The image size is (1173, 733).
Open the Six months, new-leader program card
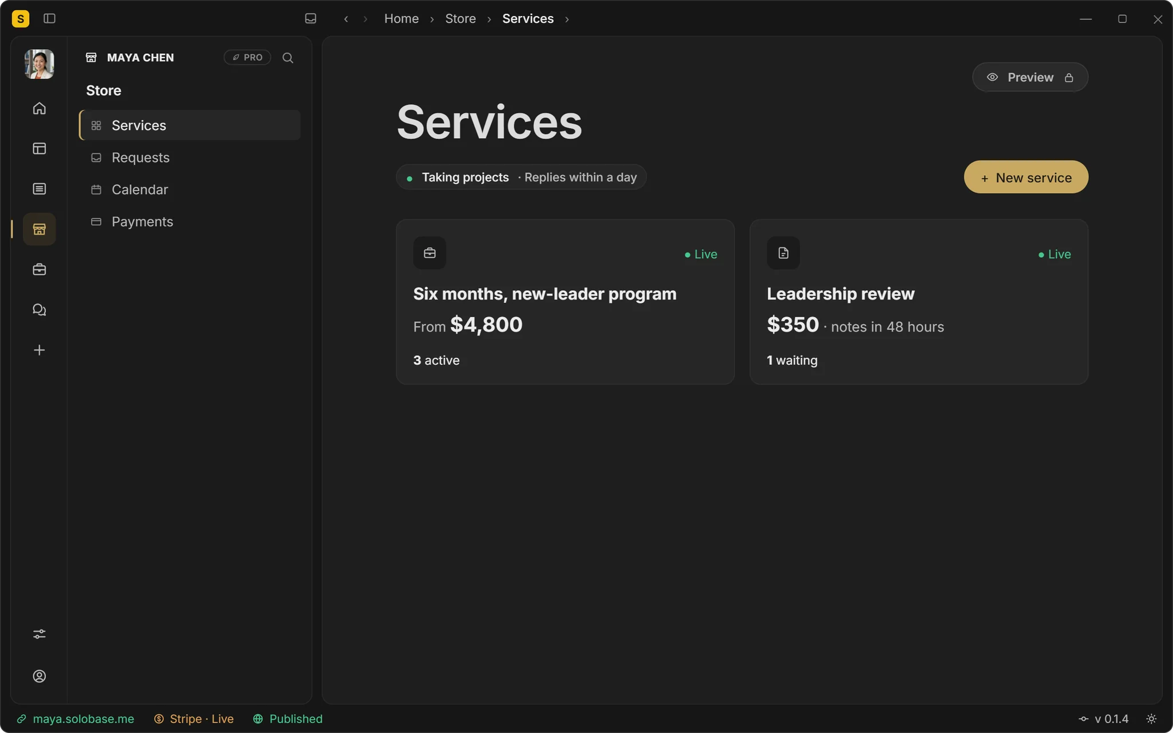point(565,302)
